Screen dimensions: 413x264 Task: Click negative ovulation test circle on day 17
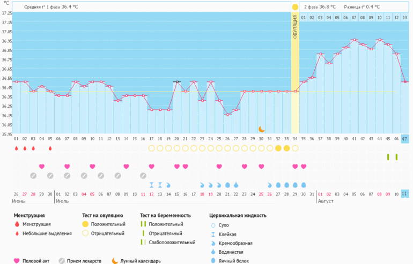(x=151, y=148)
